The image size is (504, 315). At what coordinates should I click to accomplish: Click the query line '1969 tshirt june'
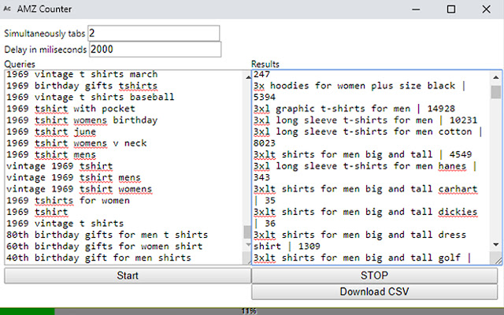pyautogui.click(x=51, y=132)
